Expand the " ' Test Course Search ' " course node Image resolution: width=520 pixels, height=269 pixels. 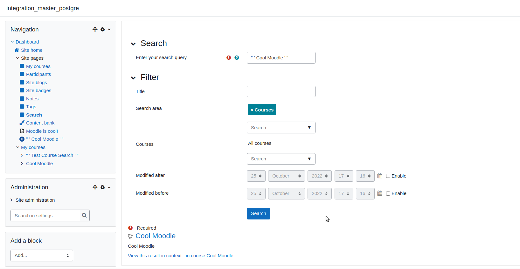22,155
